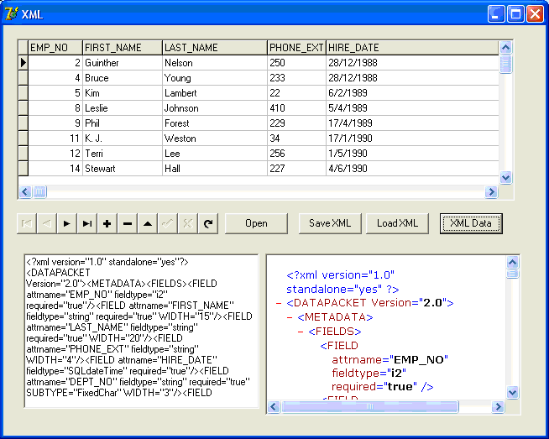Screen dimensions: 549x439
Task: Collapse the FIELDS XML node
Action: click(301, 332)
